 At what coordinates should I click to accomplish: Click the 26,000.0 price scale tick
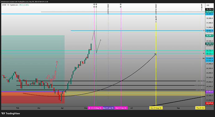click(210, 73)
